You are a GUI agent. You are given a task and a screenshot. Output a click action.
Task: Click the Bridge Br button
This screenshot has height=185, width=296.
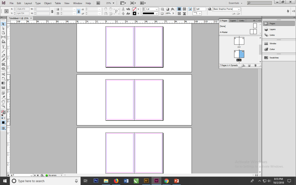pos(98,3)
